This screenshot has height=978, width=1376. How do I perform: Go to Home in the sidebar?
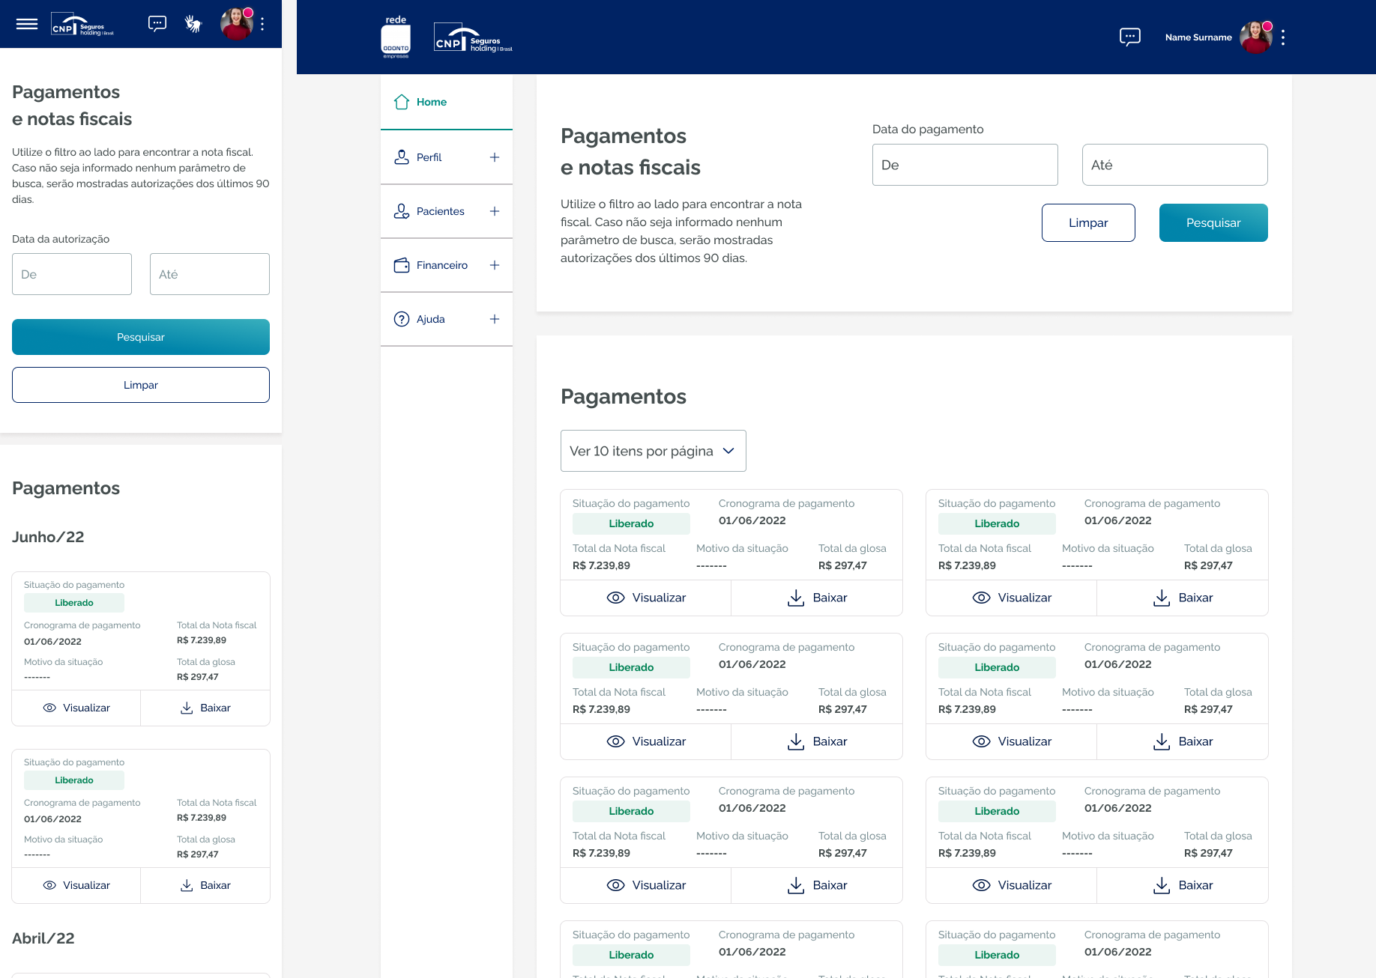(x=431, y=102)
